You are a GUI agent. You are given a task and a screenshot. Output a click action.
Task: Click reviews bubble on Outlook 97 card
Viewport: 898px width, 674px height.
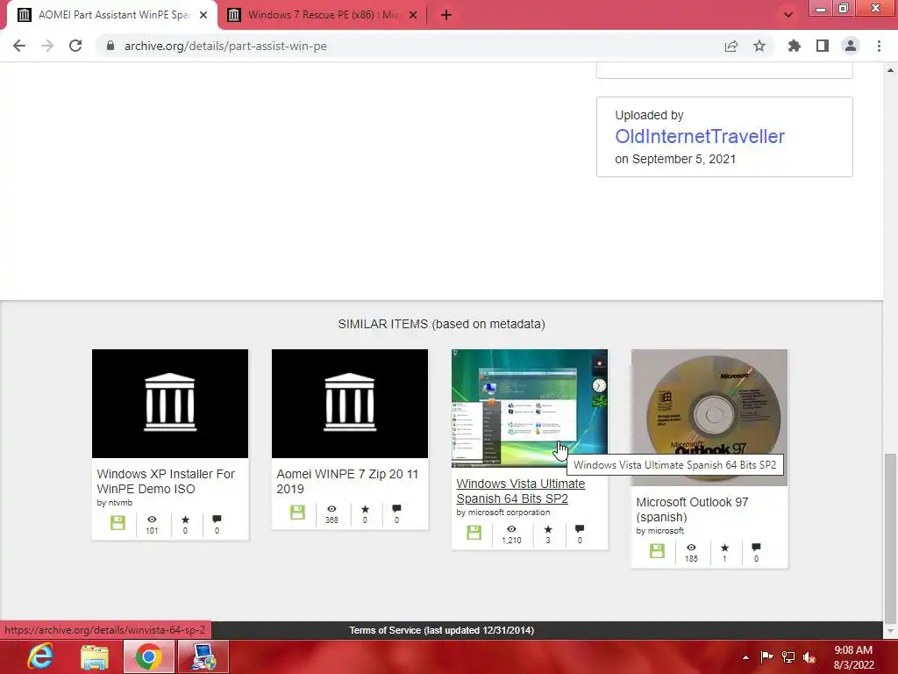click(x=756, y=548)
